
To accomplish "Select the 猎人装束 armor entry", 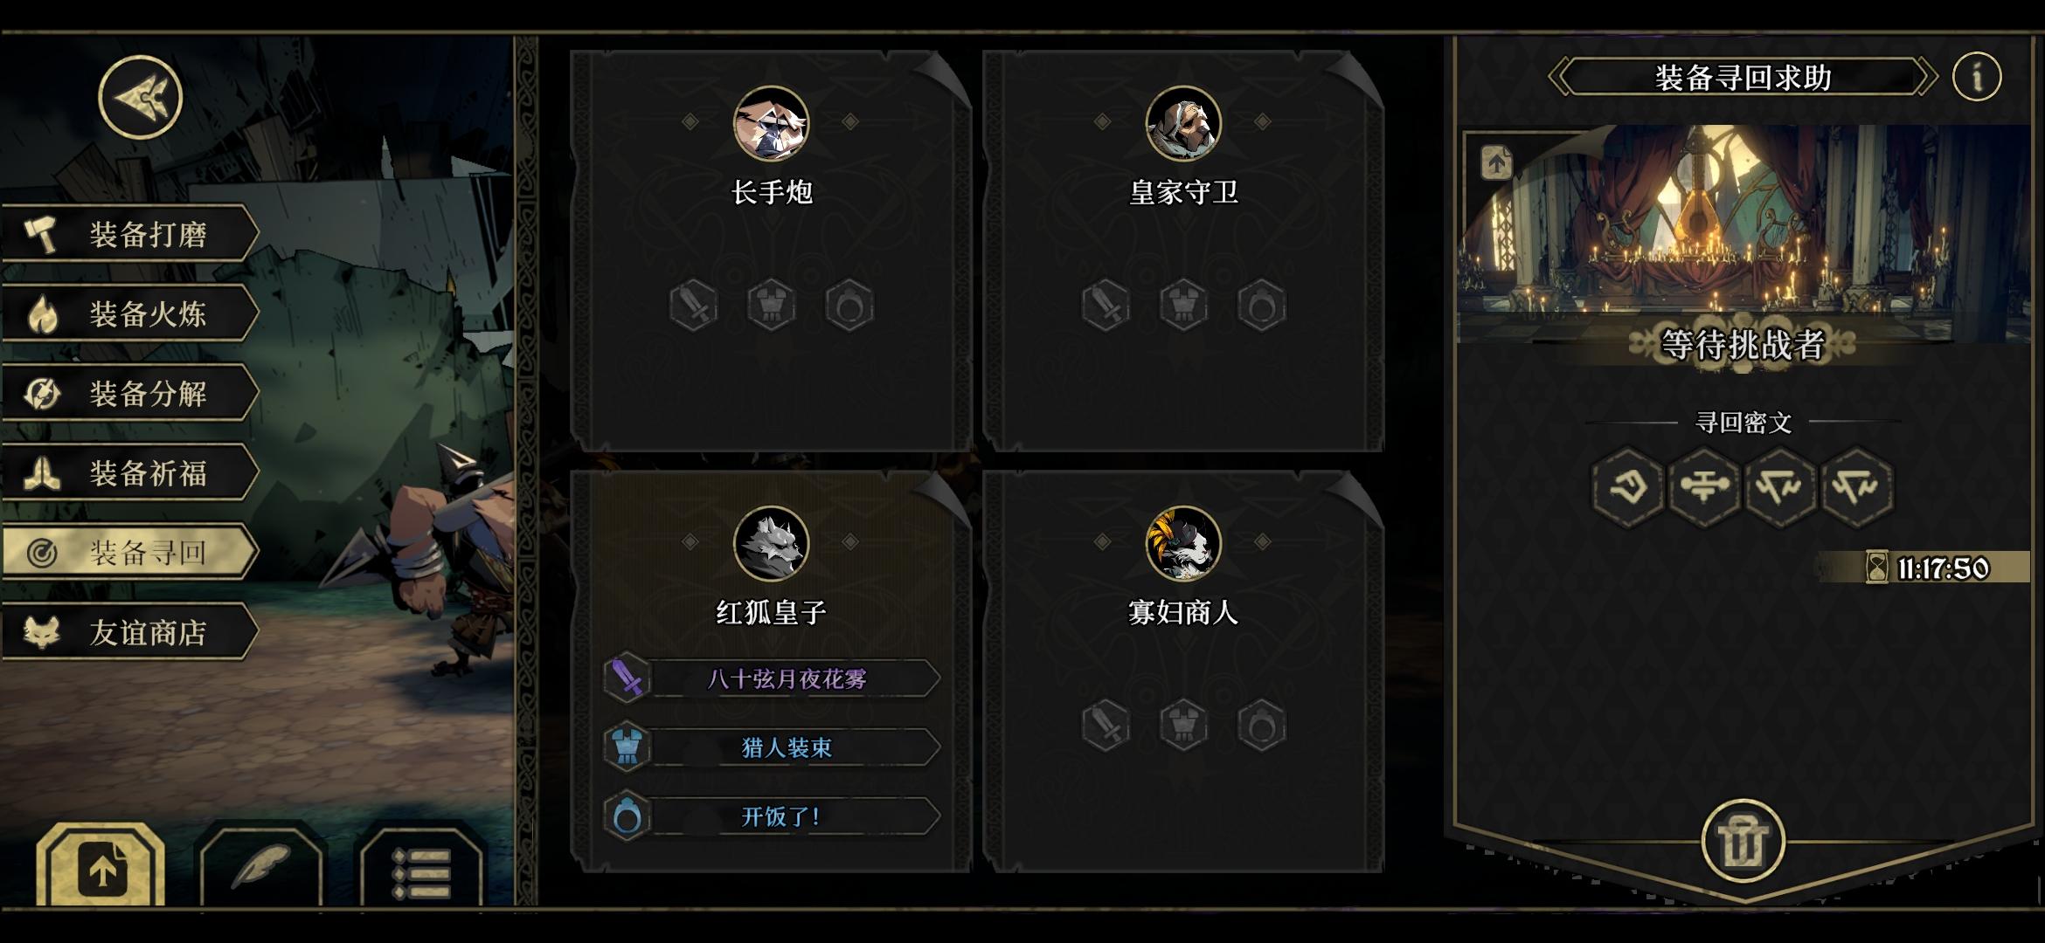I will tap(773, 747).
